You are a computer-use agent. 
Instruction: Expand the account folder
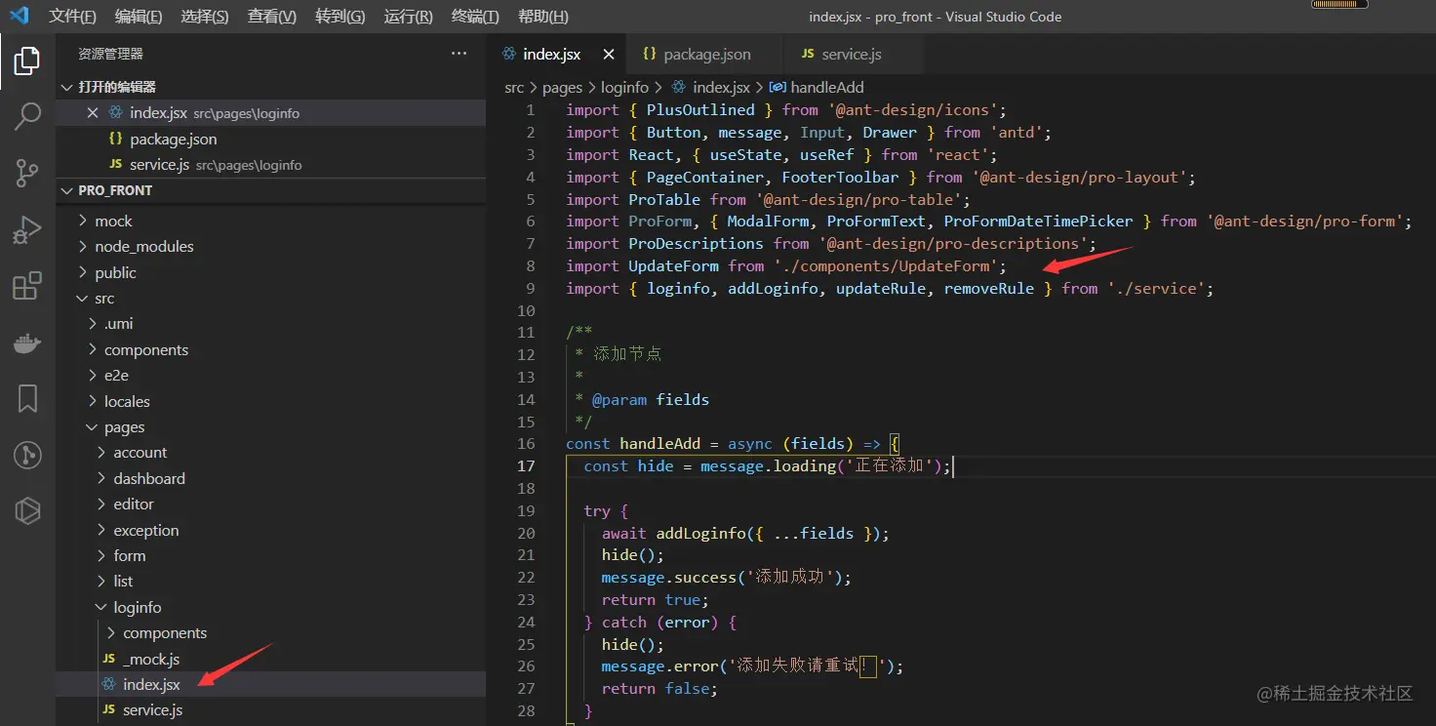(x=140, y=452)
